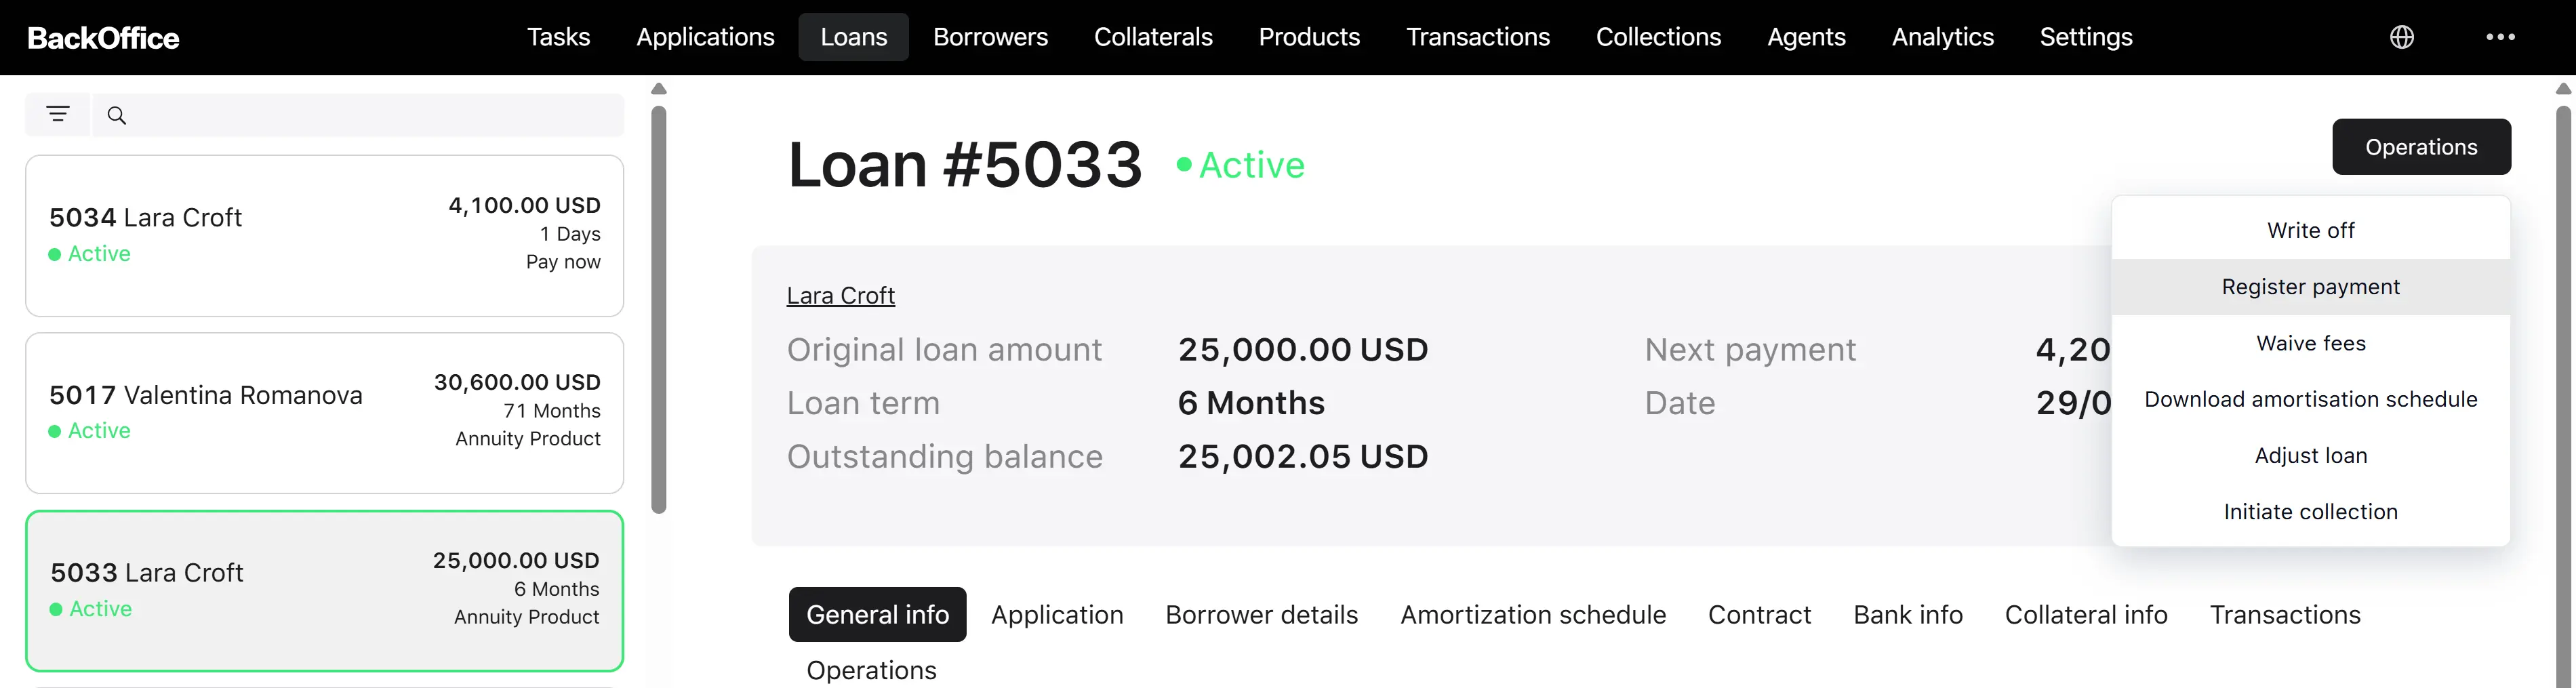2576x688 pixels.
Task: Select loan 5017 Valentina Romanova card
Action: point(325,413)
